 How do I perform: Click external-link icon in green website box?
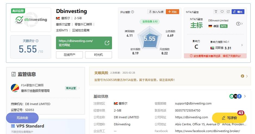point(107,43)
